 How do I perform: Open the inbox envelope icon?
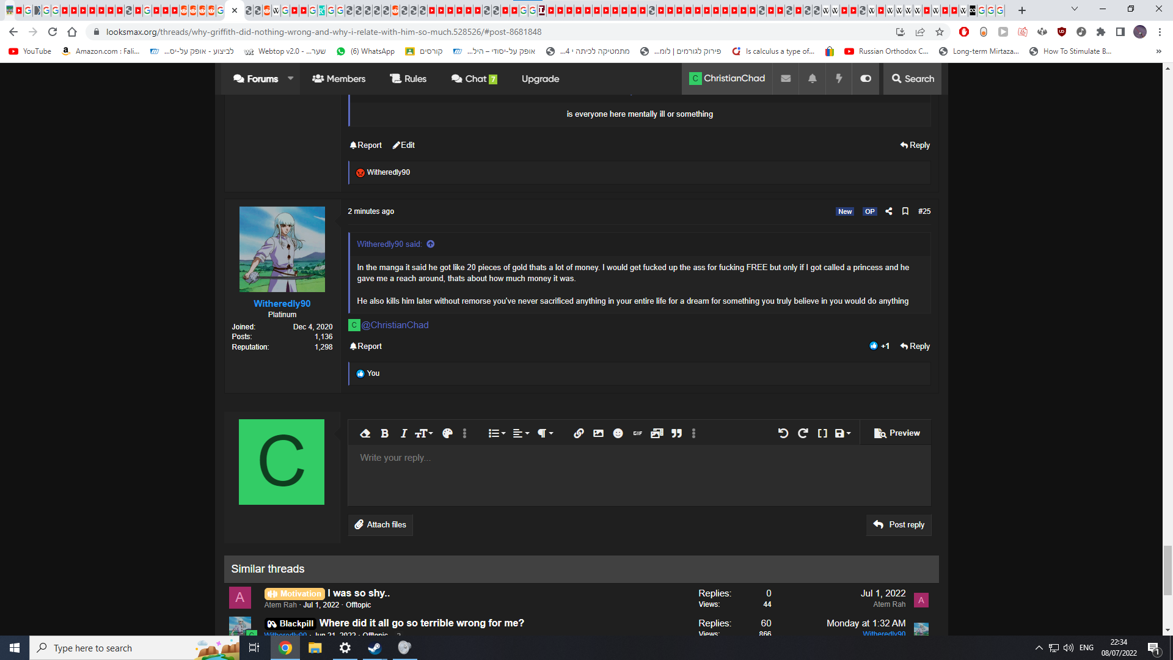pos(786,78)
